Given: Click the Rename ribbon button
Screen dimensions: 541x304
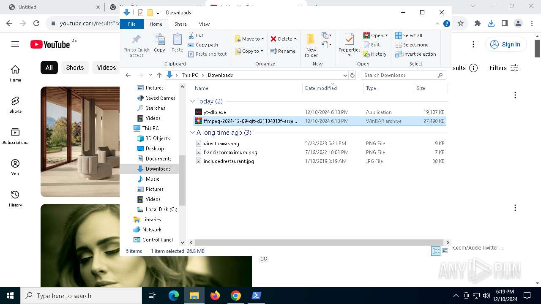Looking at the screenshot, I should click(x=283, y=51).
